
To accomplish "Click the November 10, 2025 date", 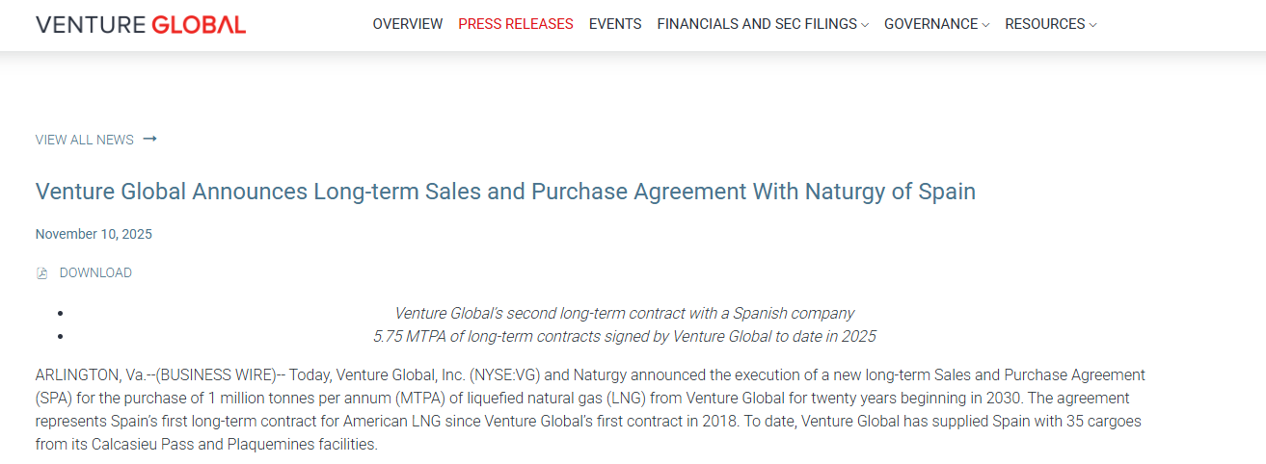I will coord(94,234).
